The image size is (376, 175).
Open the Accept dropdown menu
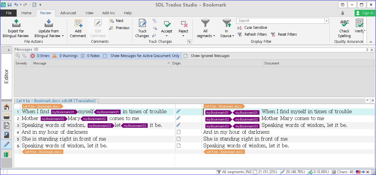[x=167, y=36]
